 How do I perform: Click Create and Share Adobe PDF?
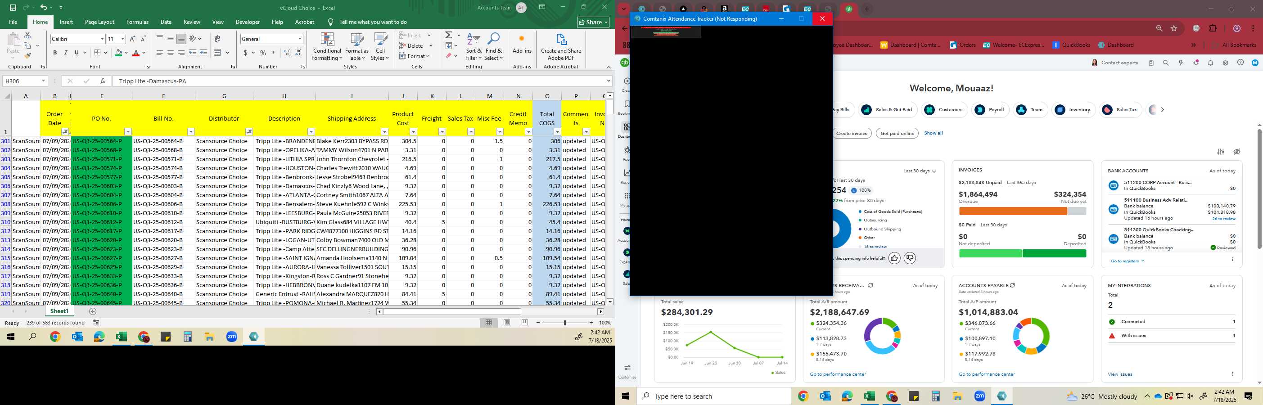click(x=561, y=47)
